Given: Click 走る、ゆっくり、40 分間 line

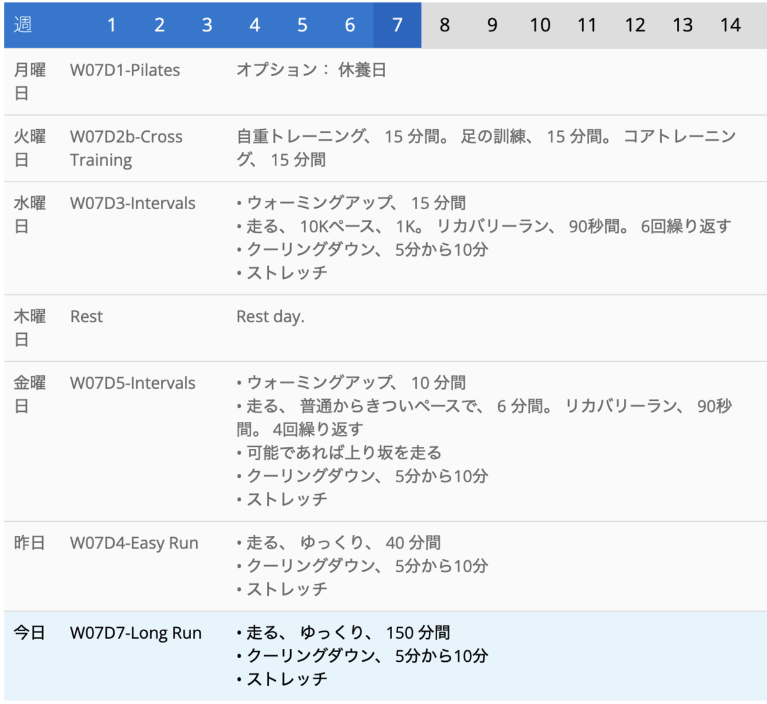Looking at the screenshot, I should [x=339, y=543].
